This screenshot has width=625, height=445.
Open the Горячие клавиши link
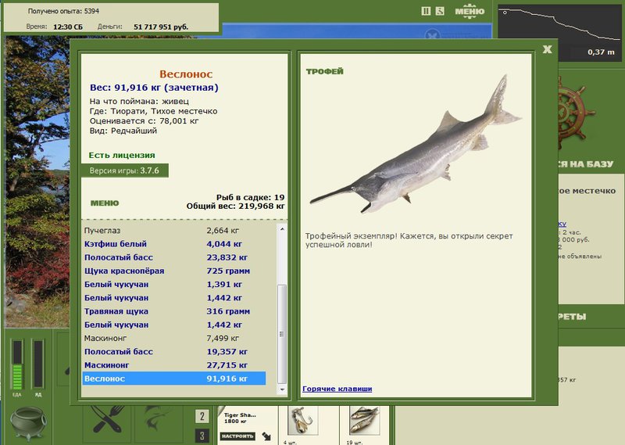337,389
